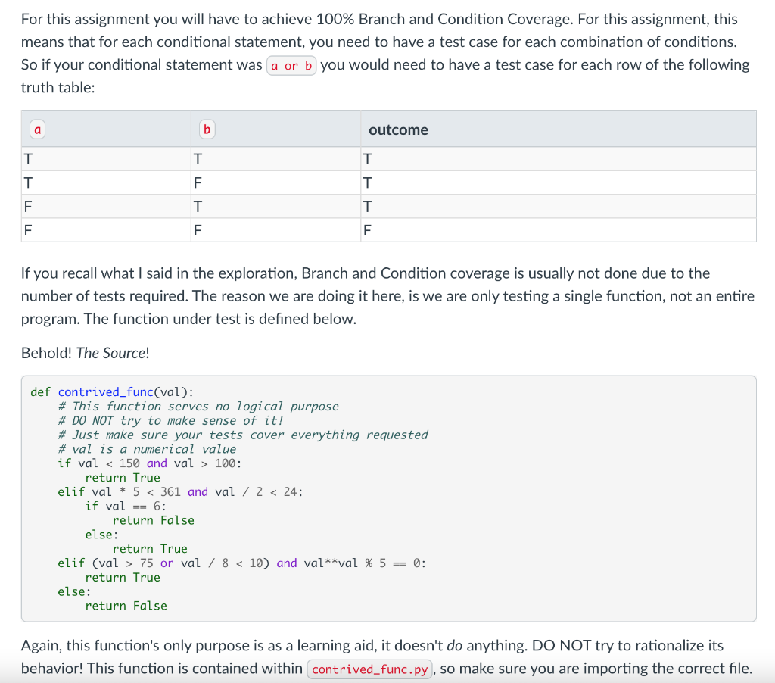Select the "b" code badge in table header
Viewport: 775px width, 683px height.
206,129
